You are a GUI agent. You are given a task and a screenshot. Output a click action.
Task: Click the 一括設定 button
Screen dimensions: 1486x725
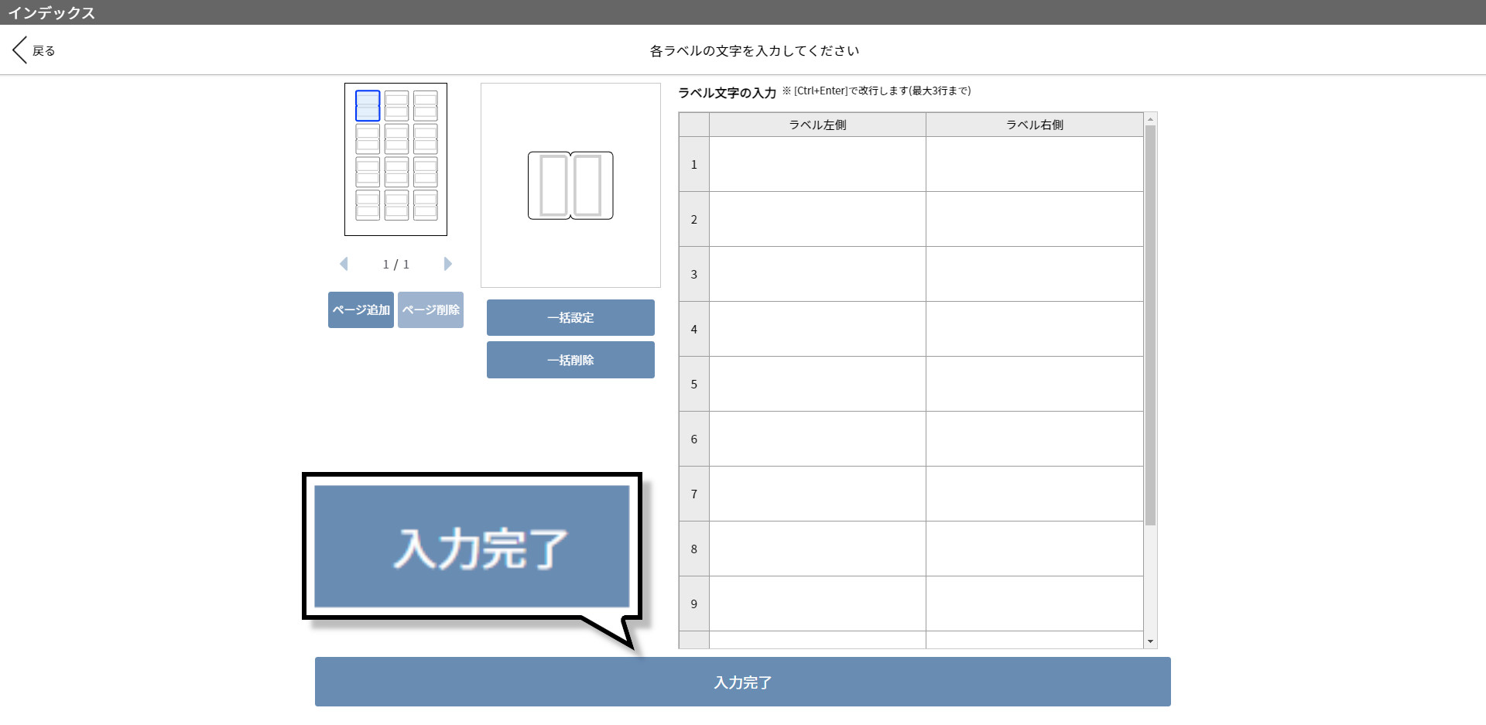tap(570, 317)
